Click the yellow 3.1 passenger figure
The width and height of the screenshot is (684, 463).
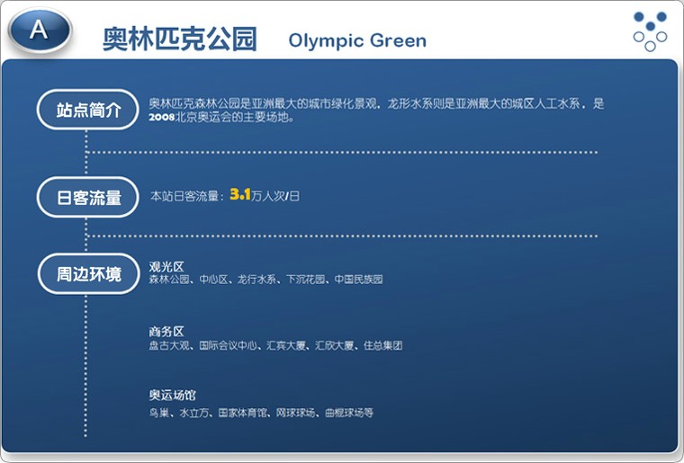(x=240, y=194)
